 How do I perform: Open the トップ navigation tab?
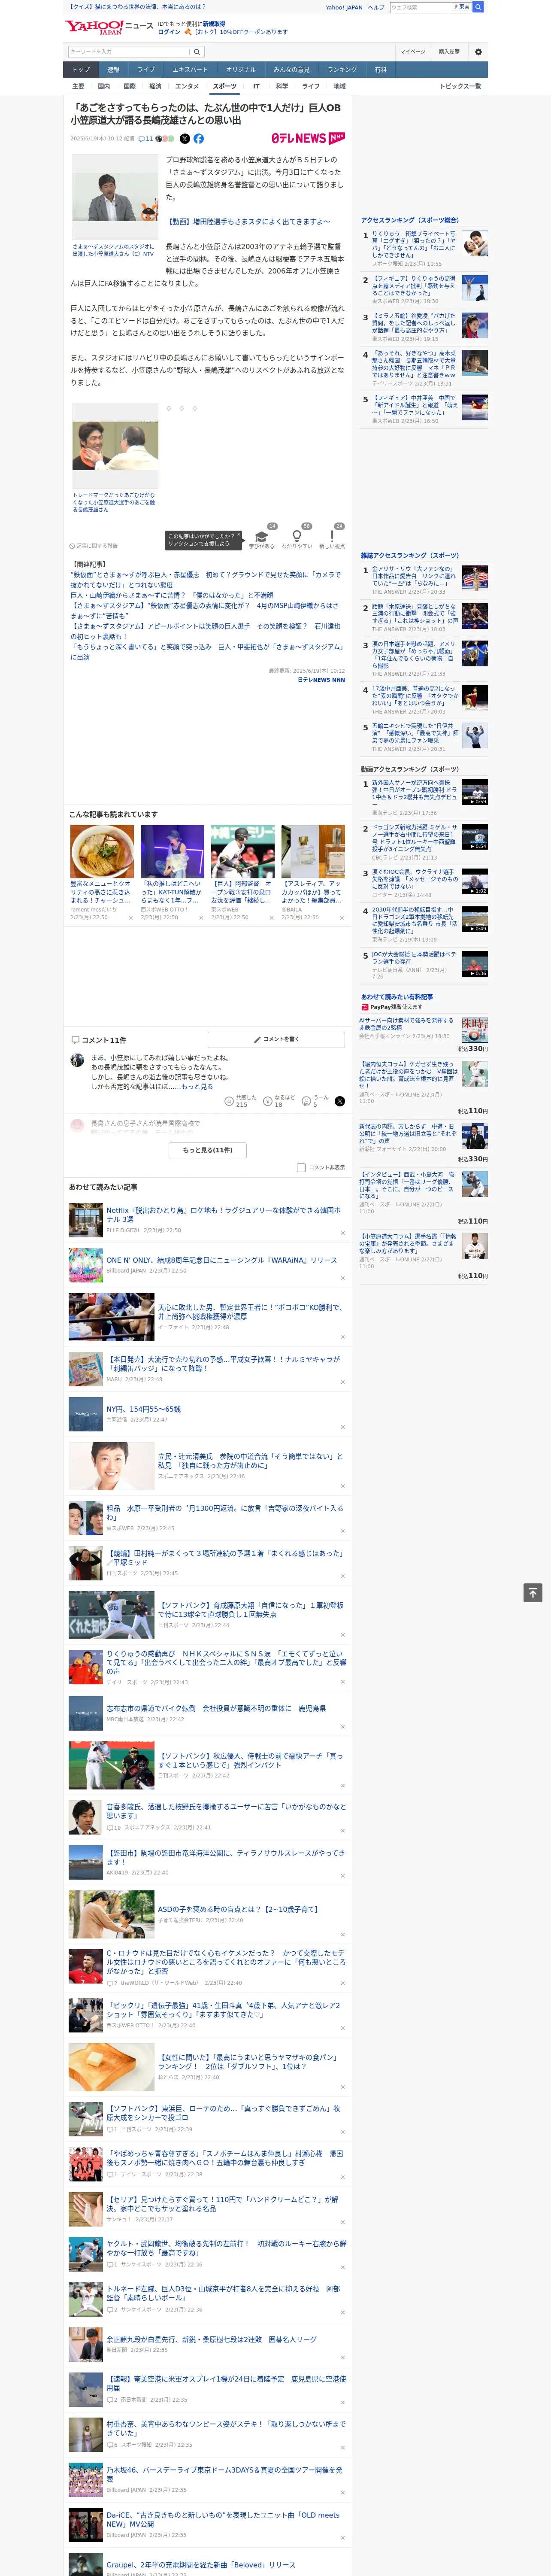pos(81,70)
